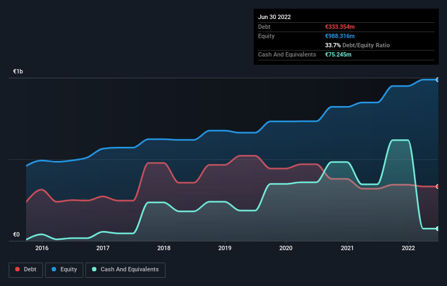
Task: Select the 2019 x-axis label
Action: [x=225, y=248]
